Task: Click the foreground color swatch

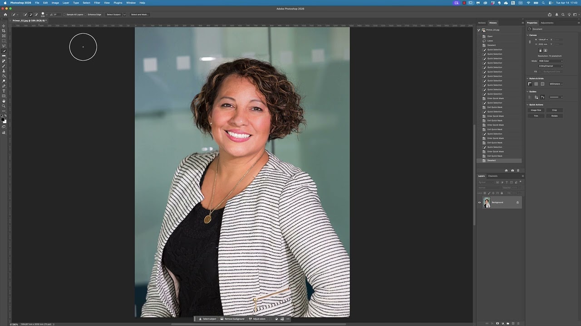Action: click(x=3, y=119)
